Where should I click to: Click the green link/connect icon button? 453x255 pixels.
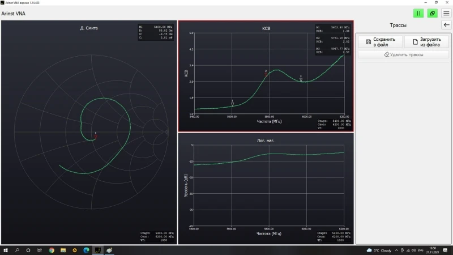(x=433, y=13)
